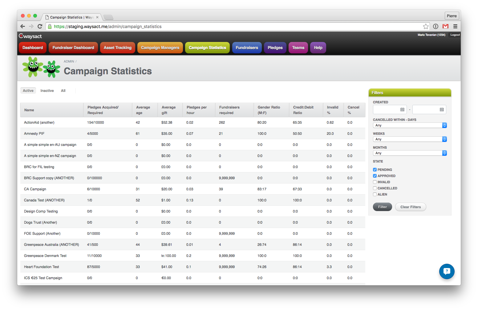Enable the Cancelled state checkbox
The height and width of the screenshot is (310, 478).
point(375,188)
